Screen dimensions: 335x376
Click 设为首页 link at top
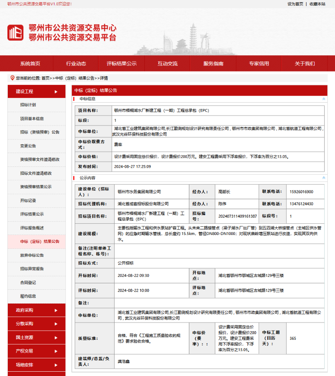coord(295,4)
